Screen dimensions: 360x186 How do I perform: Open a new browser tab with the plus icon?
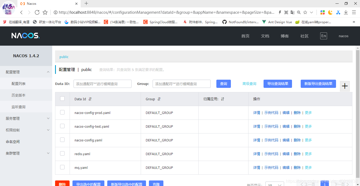click(x=86, y=3)
